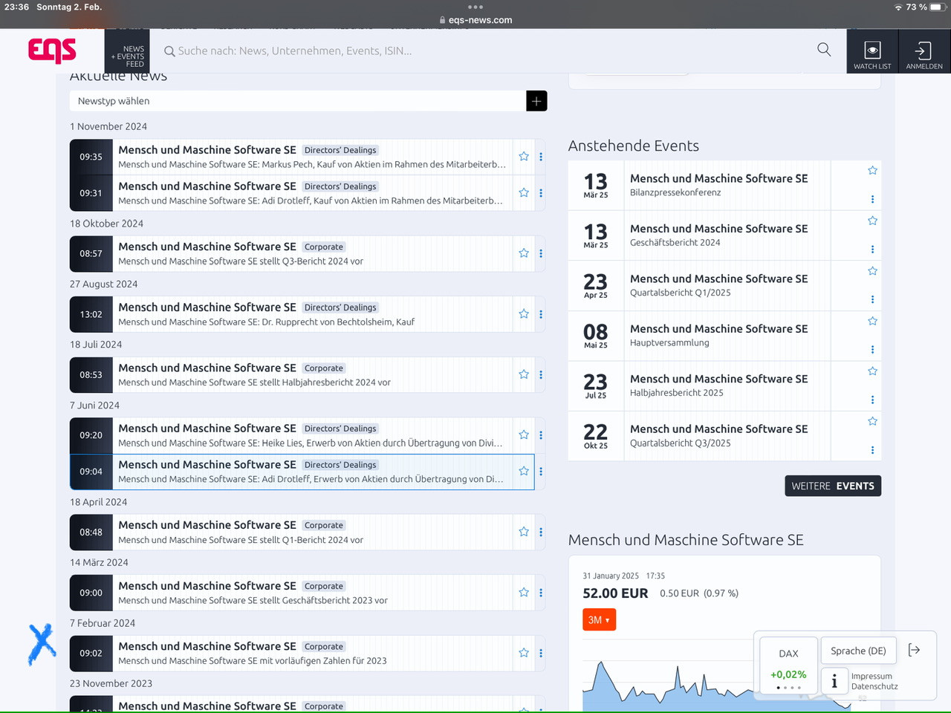Screen dimensions: 951x713
Task: Star the vorläufigen Zahlen für 2023 news item
Action: pyautogui.click(x=524, y=653)
